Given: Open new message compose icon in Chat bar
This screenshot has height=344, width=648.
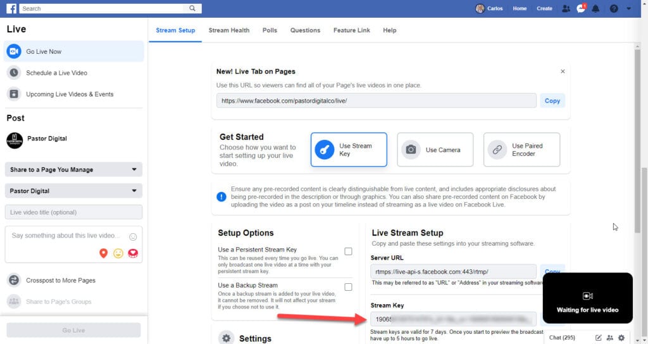Looking at the screenshot, I should (x=598, y=338).
